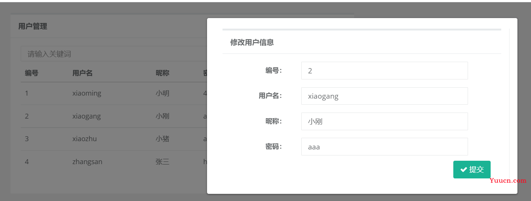Click the 昵称 field containing 小刚
This screenshot has width=531, height=201.
(x=384, y=121)
